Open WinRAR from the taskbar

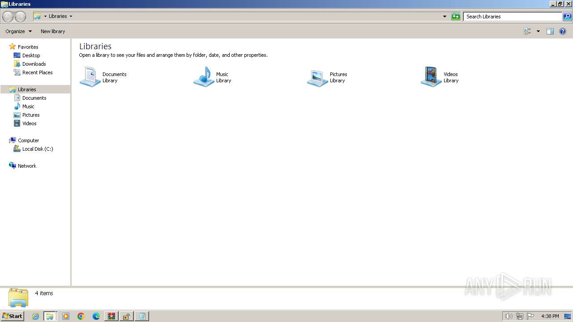point(111,316)
